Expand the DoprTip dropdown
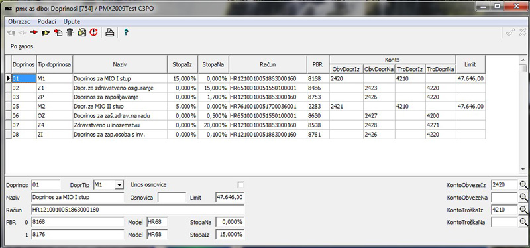Screen dimensions: 530x248 click(119, 185)
